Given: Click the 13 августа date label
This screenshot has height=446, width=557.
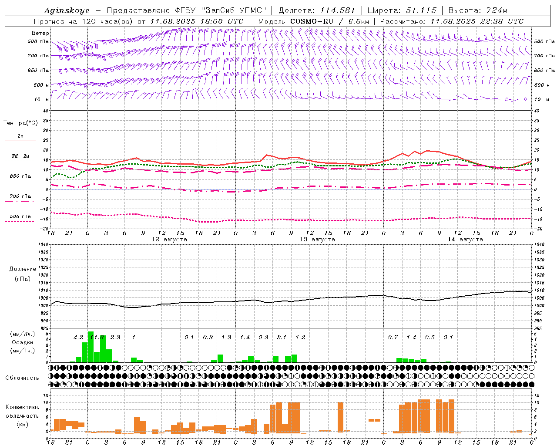Looking at the screenshot, I should (x=317, y=240).
